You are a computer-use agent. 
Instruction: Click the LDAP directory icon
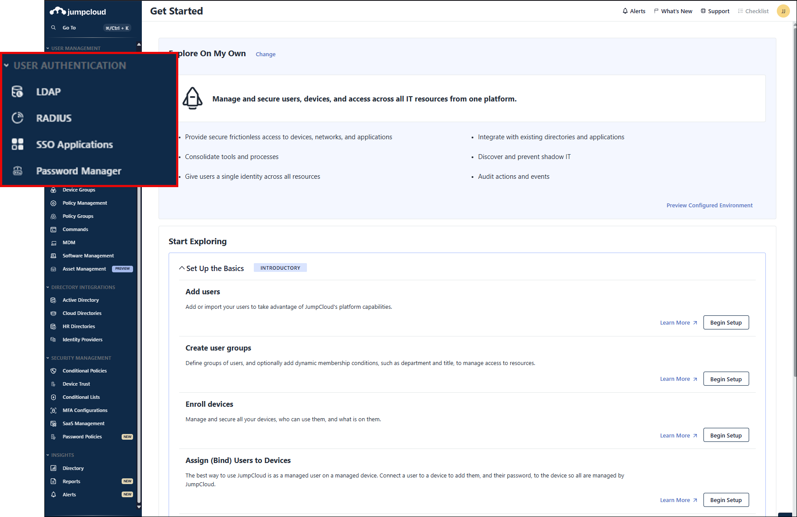point(17,92)
